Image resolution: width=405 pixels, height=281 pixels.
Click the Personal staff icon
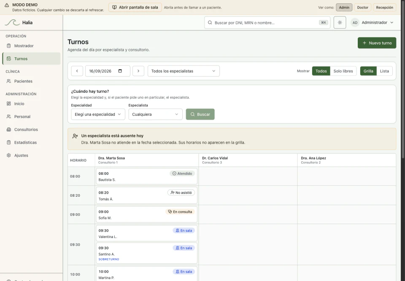(9, 116)
